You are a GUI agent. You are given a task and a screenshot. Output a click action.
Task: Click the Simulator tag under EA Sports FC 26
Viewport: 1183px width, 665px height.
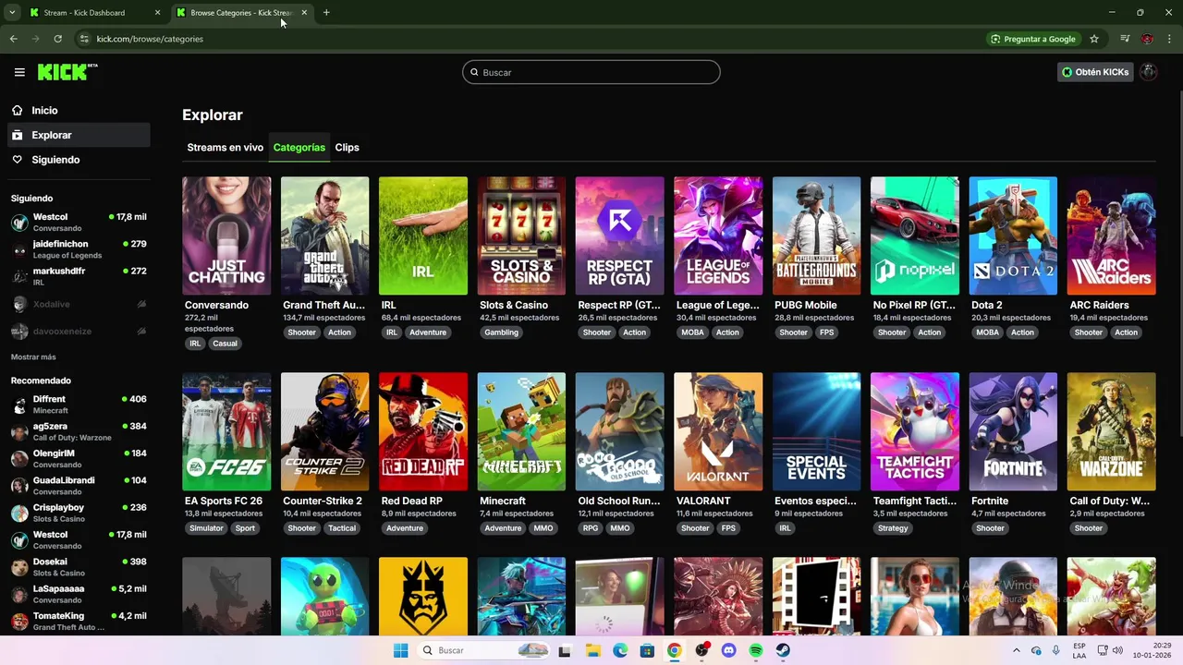tap(206, 528)
